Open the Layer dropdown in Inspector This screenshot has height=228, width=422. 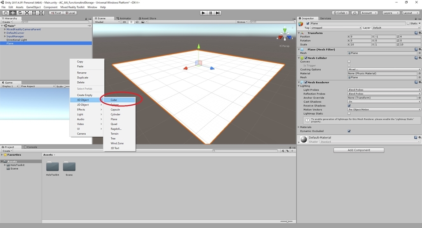396,28
